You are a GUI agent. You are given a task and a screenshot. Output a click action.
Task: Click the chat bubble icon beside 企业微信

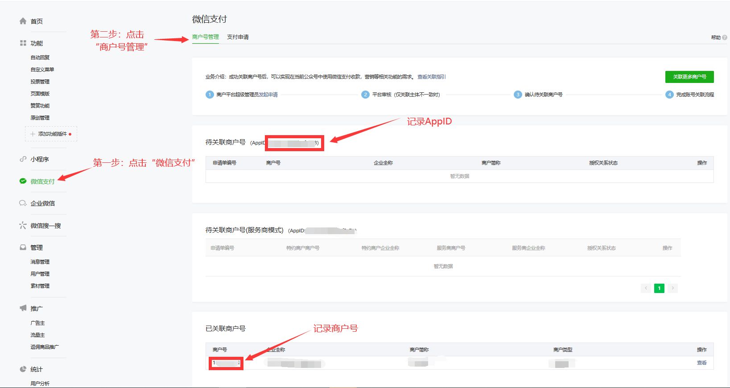pyautogui.click(x=23, y=203)
